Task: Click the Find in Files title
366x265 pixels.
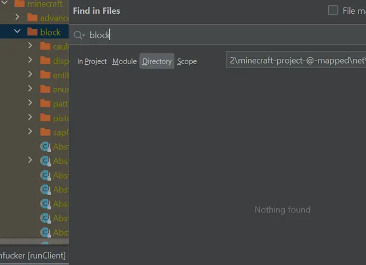Action: (97, 11)
